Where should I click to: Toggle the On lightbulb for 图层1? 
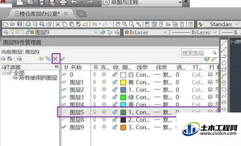tap(95, 82)
